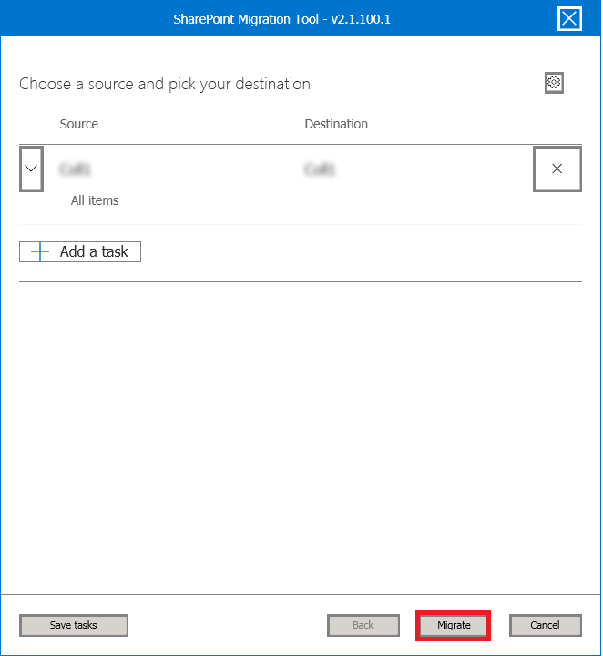
Task: Expand the migration task row chevron
Action: [31, 169]
